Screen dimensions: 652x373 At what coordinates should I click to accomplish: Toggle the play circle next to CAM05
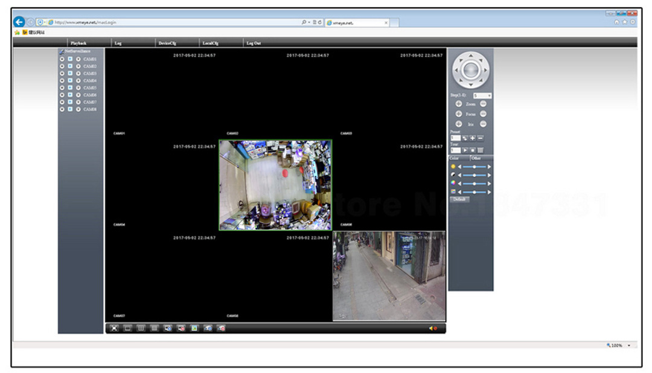(78, 88)
